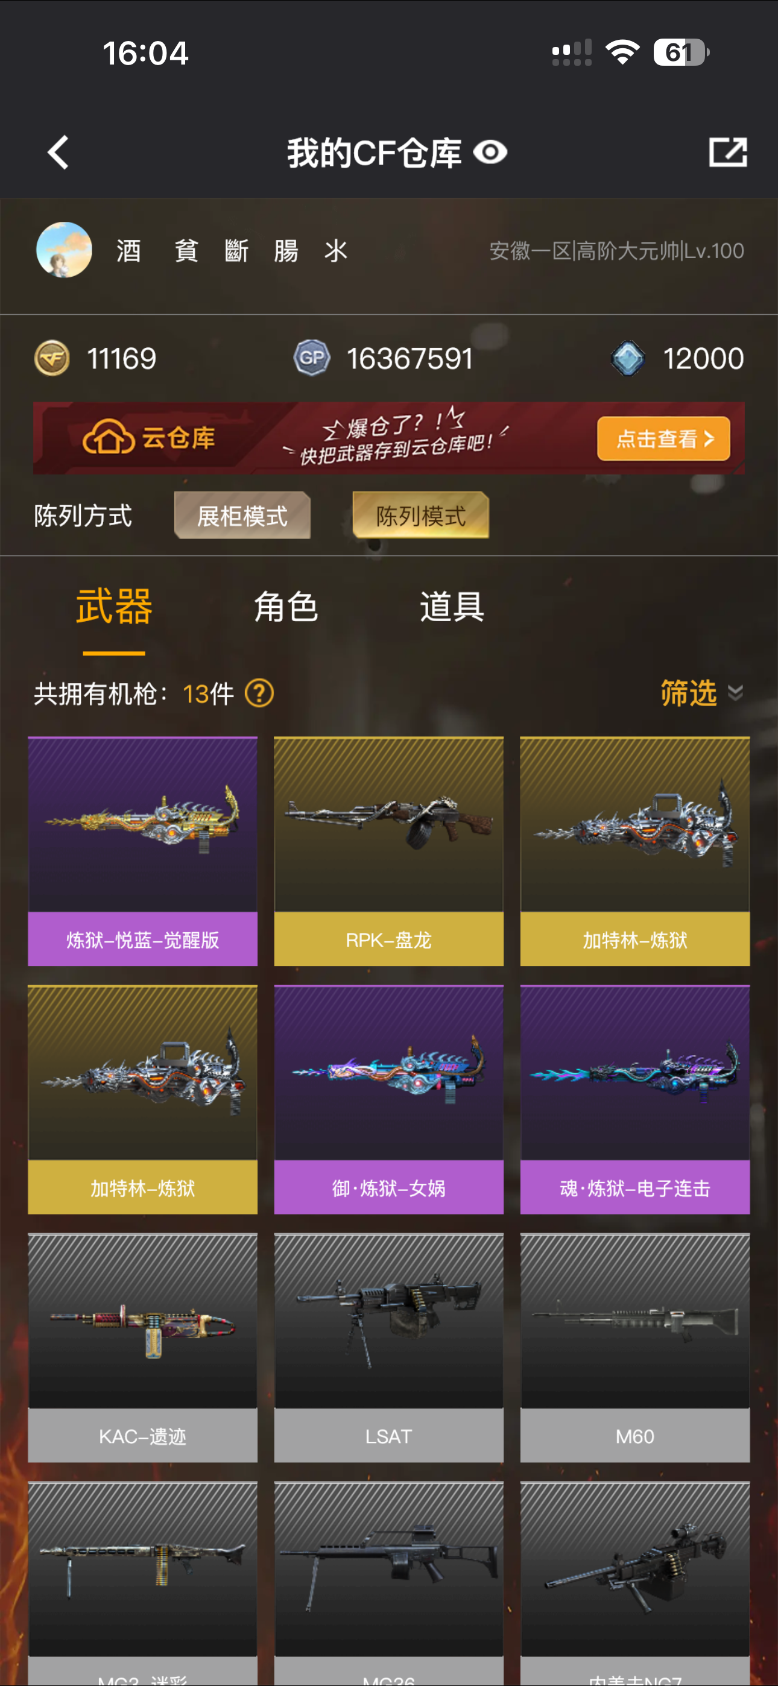
Task: Tap the GP currency badge icon
Action: tap(312, 359)
